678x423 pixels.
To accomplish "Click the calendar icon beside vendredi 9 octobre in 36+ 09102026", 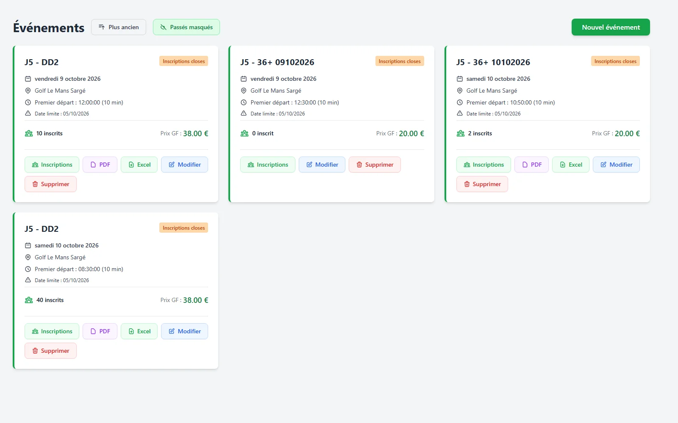I will point(244,79).
